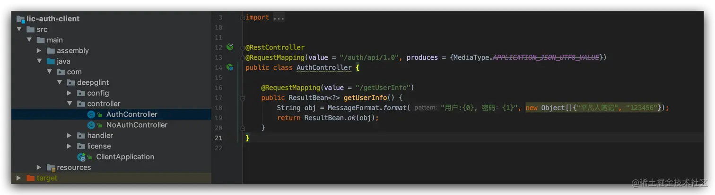
Task: Click the license package icon
Action: (x=81, y=146)
